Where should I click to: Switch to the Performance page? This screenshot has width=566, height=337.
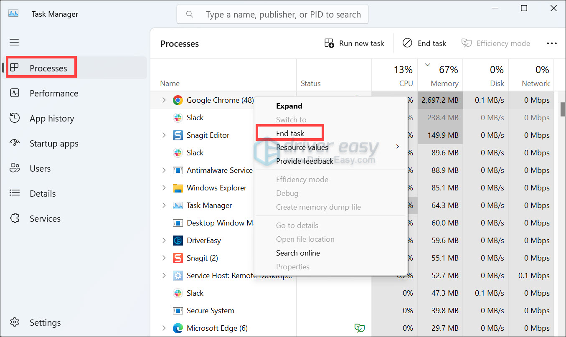(76, 93)
